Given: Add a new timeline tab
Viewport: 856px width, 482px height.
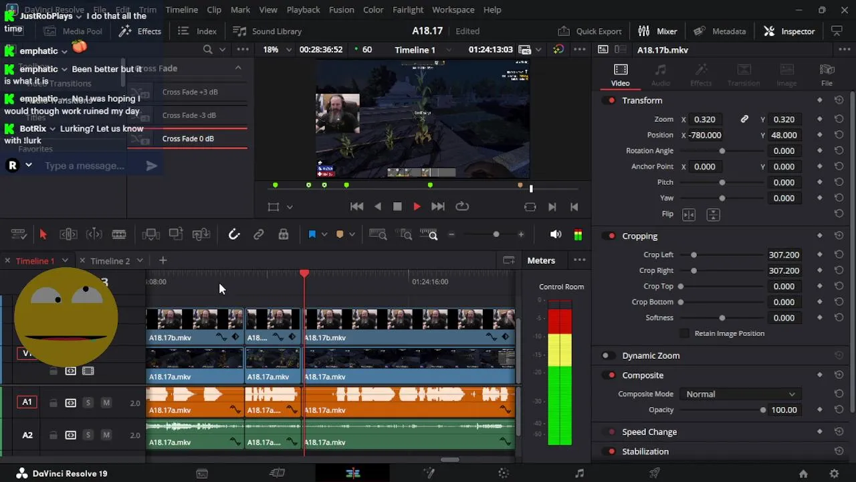Looking at the screenshot, I should (x=163, y=260).
